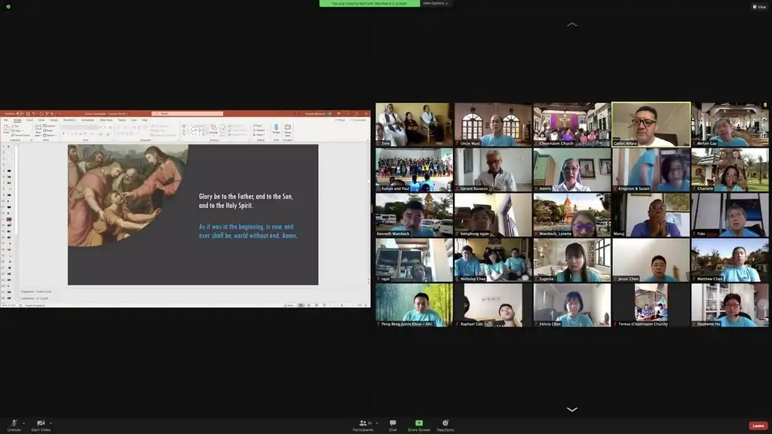Screen dimensions: 772x434
Task: Open the Participants panel
Action: [x=363, y=426]
